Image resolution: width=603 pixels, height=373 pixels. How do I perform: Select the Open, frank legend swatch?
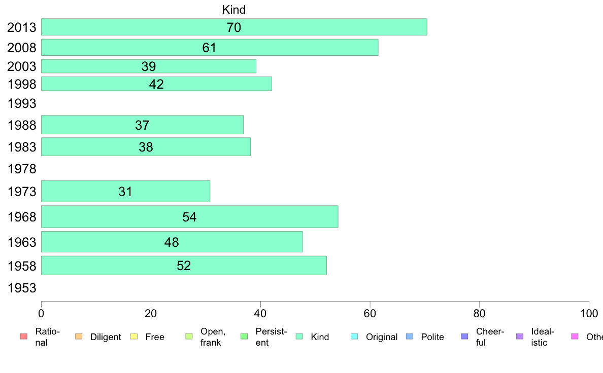click(189, 337)
